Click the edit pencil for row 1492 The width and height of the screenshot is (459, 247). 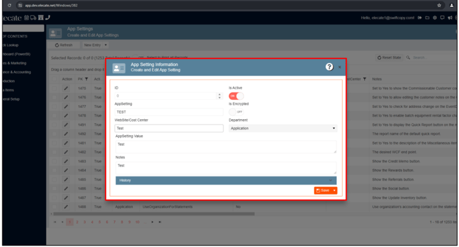(x=66, y=134)
